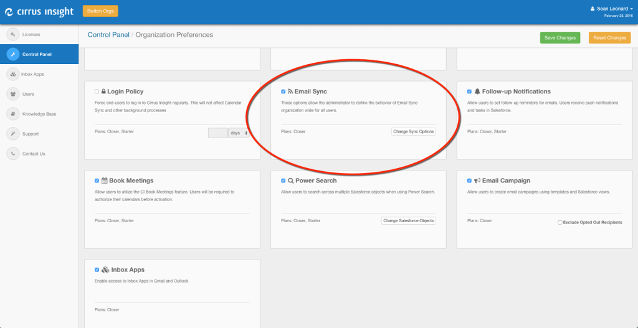The width and height of the screenshot is (638, 328).
Task: Click the Licenses key icon
Action: coord(13,35)
